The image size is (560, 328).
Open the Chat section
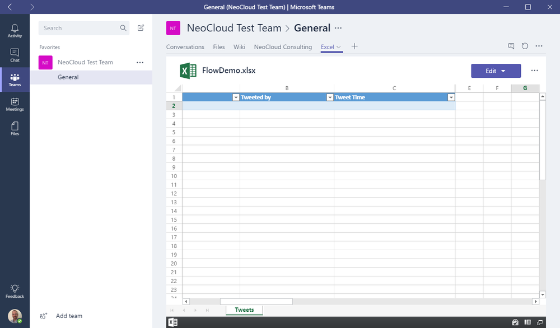[15, 55]
